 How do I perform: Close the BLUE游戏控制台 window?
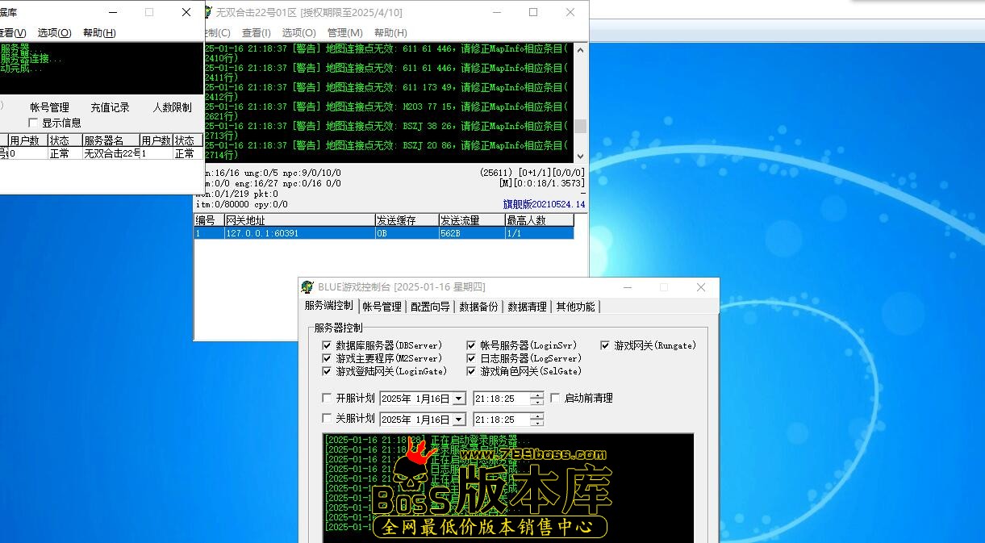[700, 287]
